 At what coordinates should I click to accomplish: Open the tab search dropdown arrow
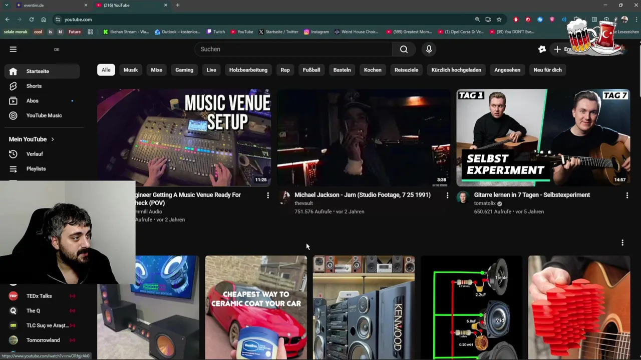click(6, 5)
